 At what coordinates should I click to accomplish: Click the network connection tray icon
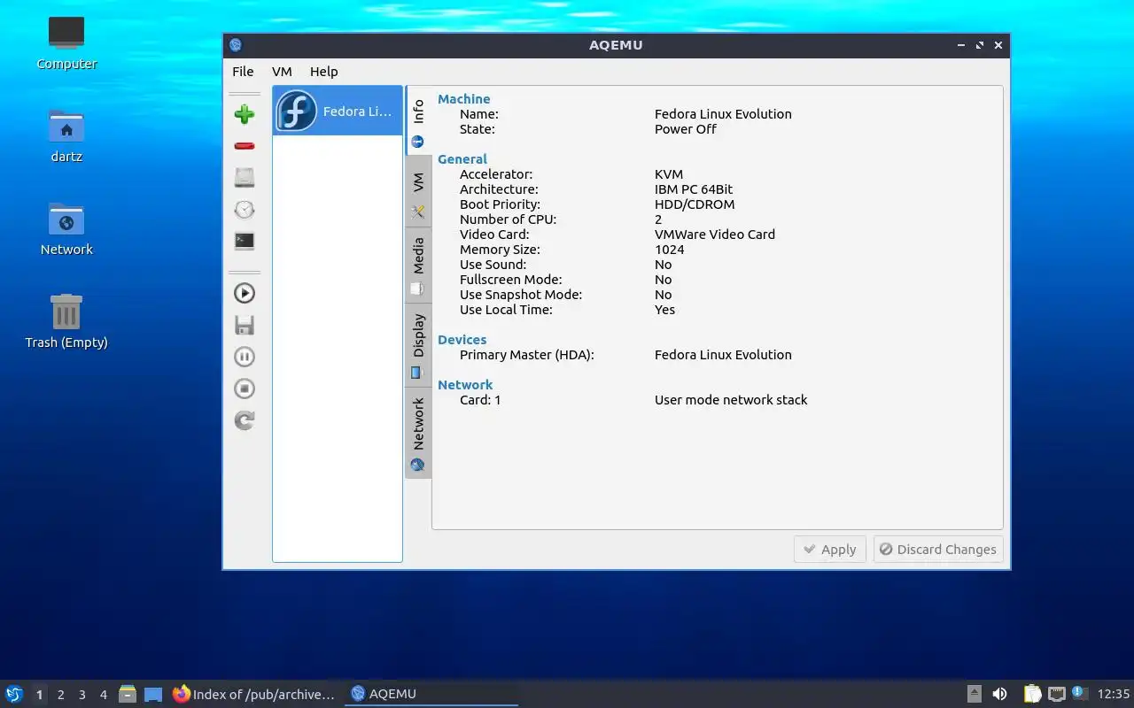coord(1056,694)
